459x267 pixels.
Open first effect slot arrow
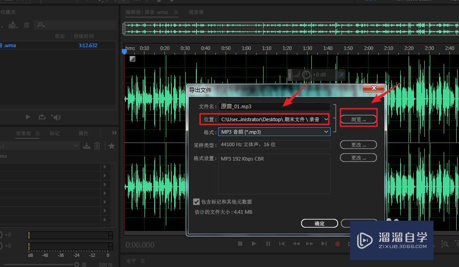(105, 167)
